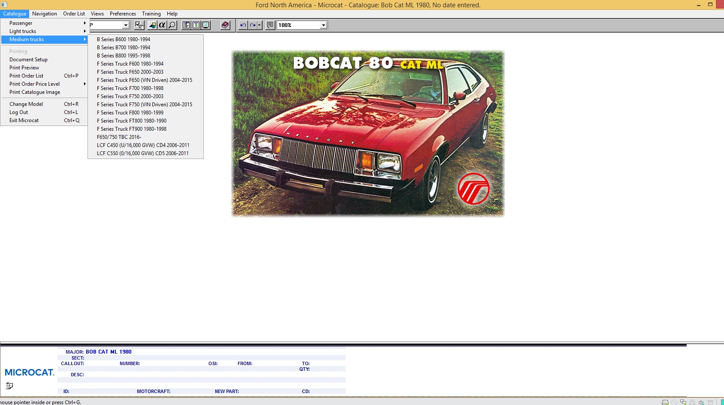The image size is (724, 405).
Task: Select LCF C450 CD4 2006-2011
Action: coord(145,145)
